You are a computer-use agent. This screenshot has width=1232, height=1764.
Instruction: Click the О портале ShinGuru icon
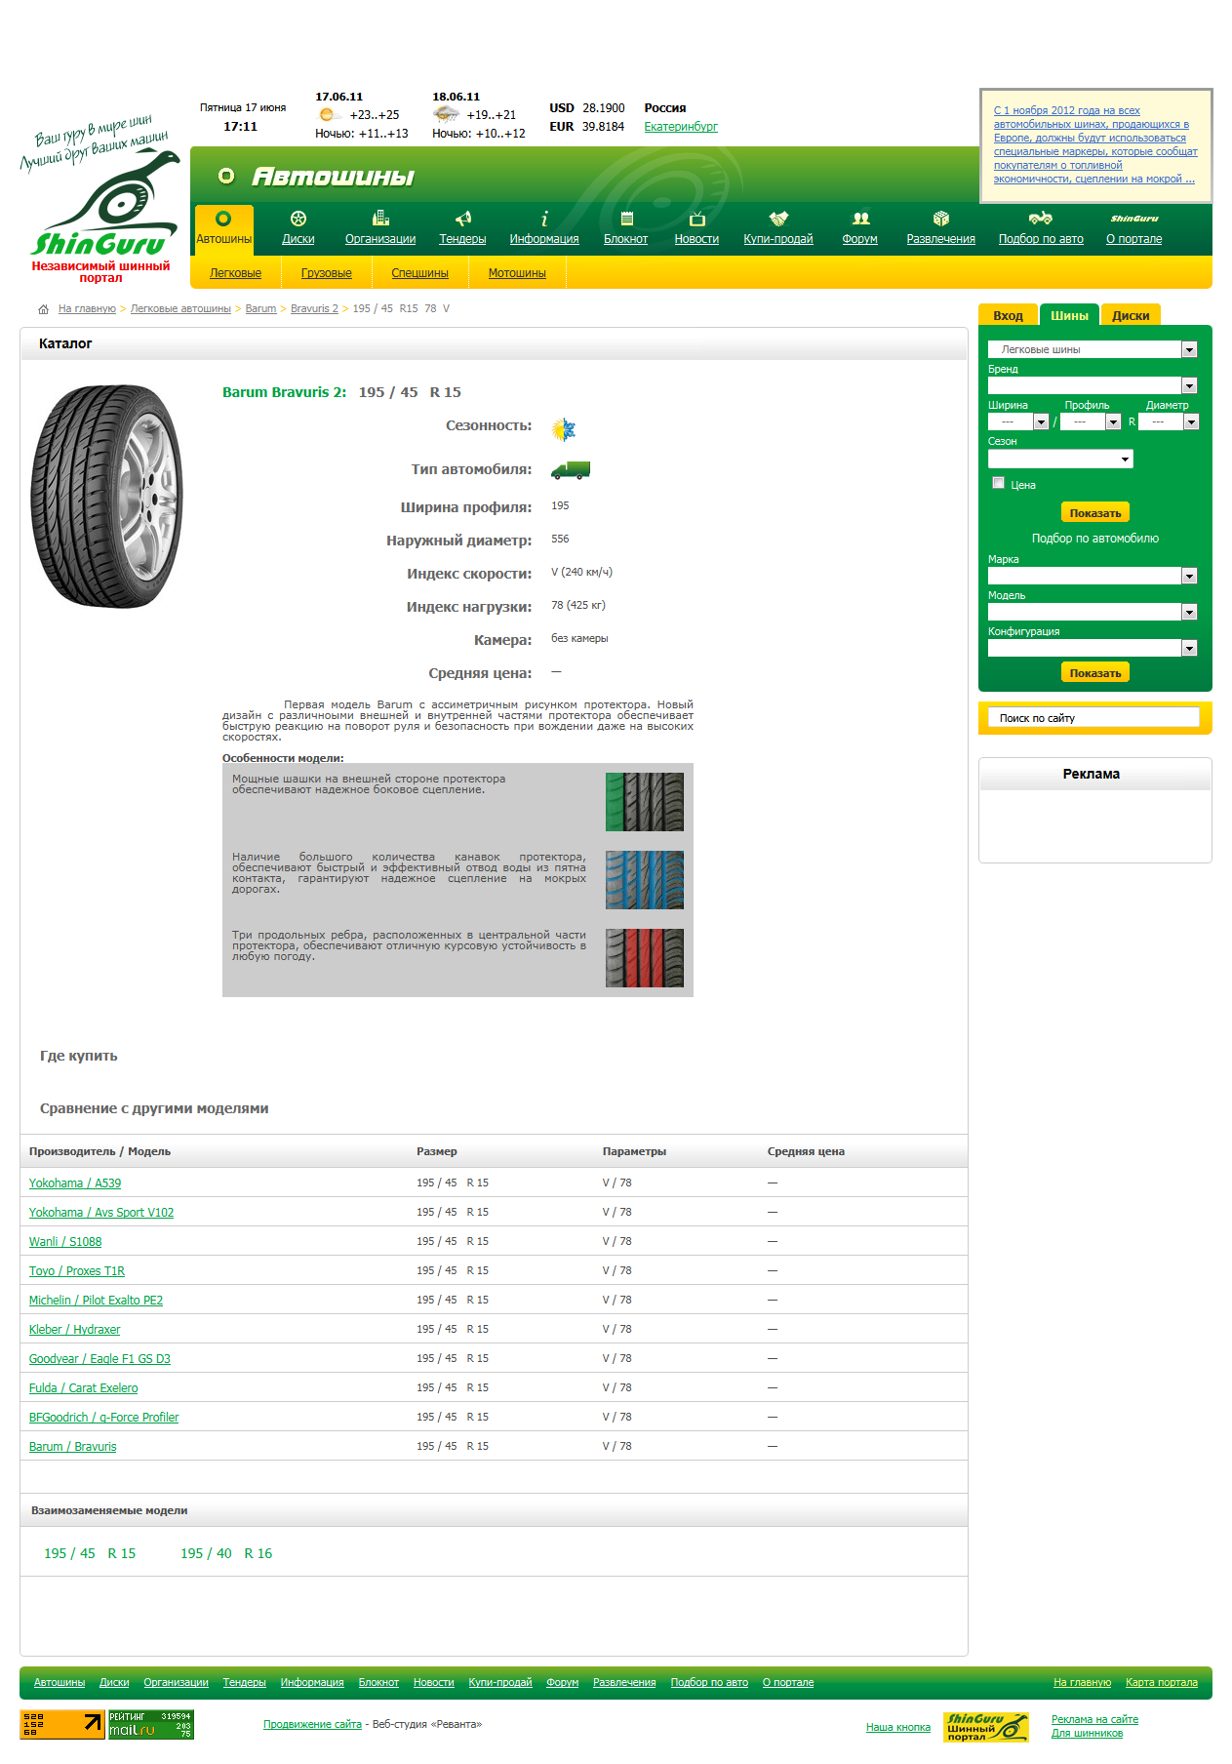(x=1134, y=219)
